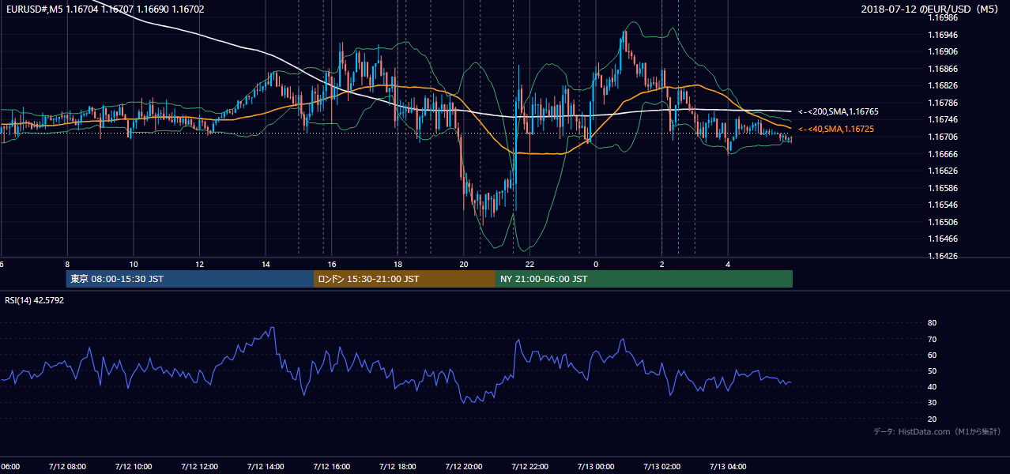Select the ロンドン 15:30-21:00 JST session bar
Screen dimensions: 1010x474
coord(405,279)
